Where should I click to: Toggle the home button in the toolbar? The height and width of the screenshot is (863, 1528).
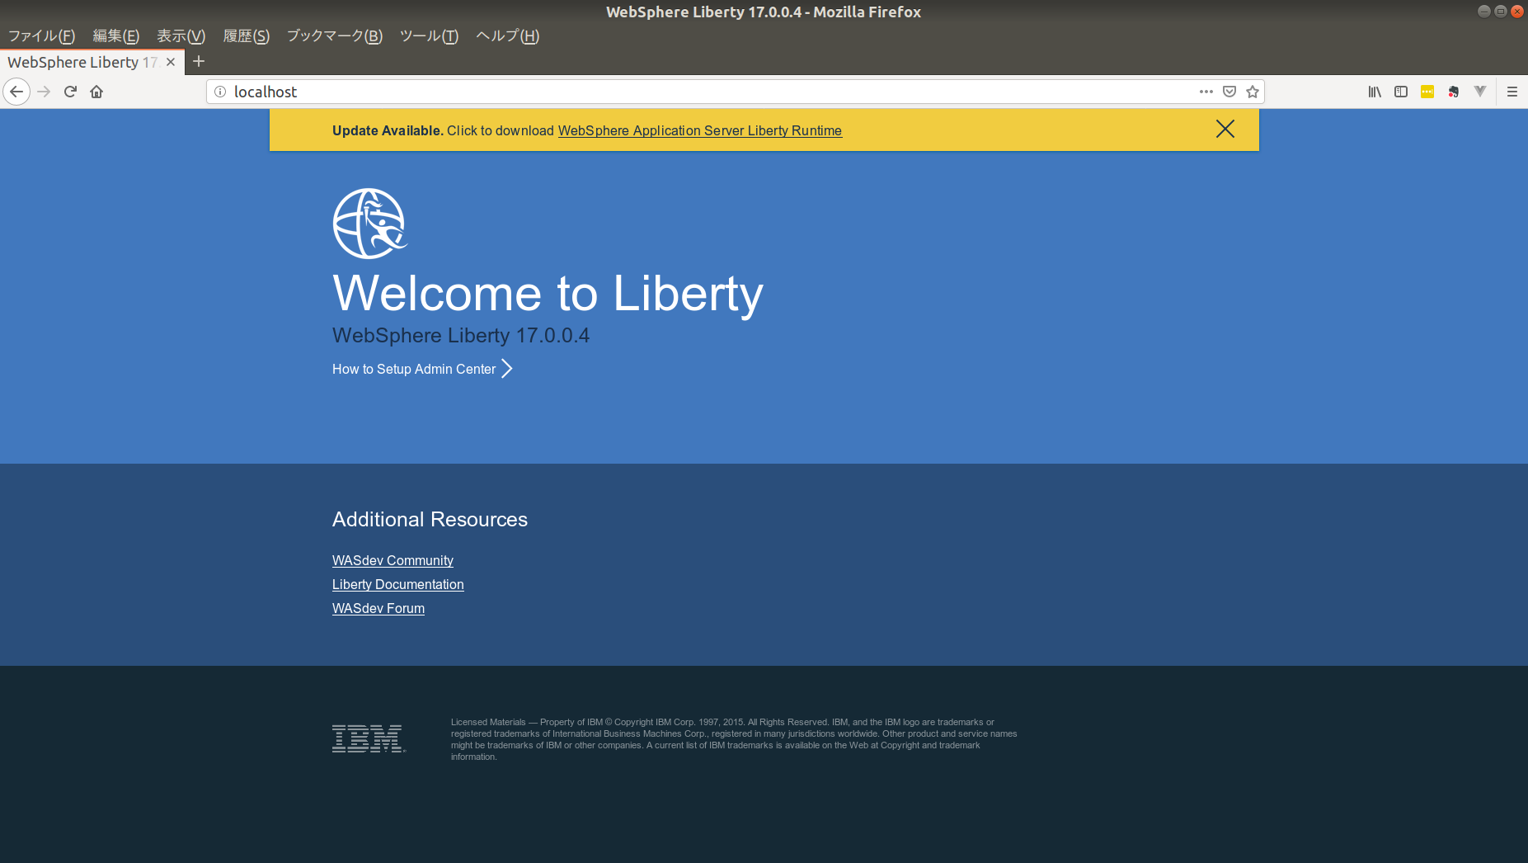96,92
